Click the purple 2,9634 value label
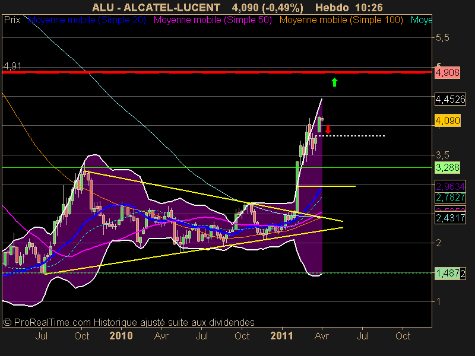475x356 pixels. (451, 186)
